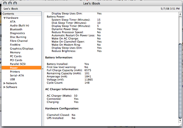The height and width of the screenshot is (128, 183).
Task: Select Graphics/Displays entry
Action: [22, 49]
